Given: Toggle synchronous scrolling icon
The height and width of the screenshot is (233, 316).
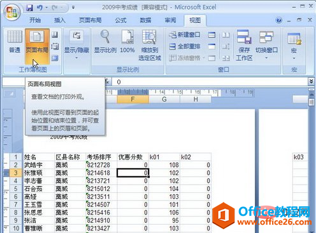Looking at the screenshot, I should click(x=226, y=46).
